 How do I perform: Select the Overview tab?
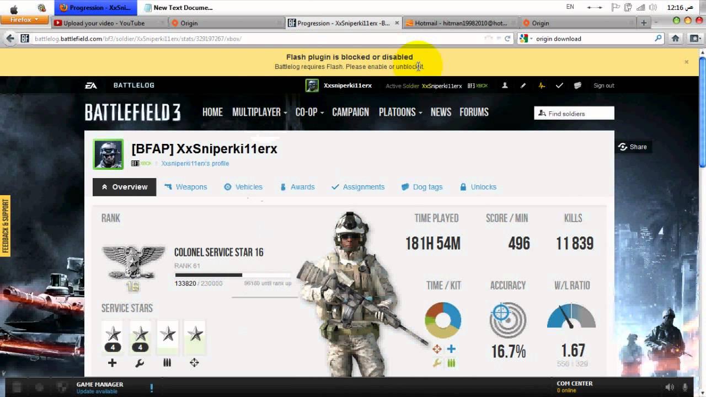coord(124,187)
